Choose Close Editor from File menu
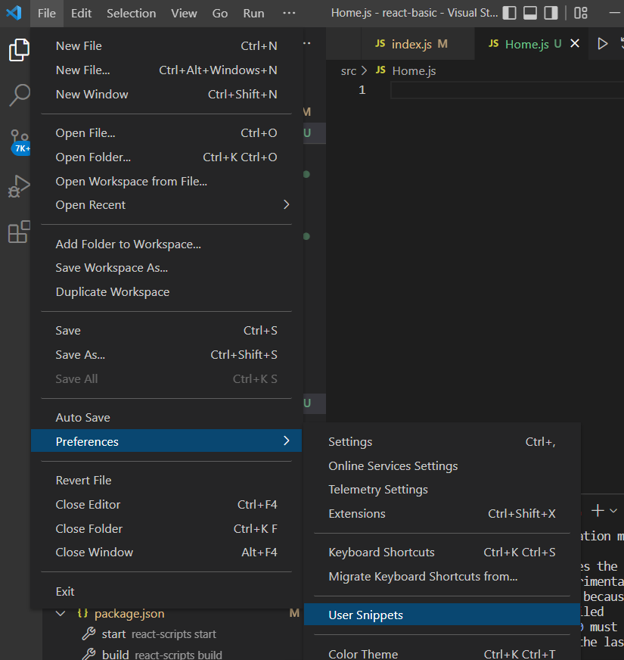This screenshot has height=660, width=624. [x=166, y=504]
